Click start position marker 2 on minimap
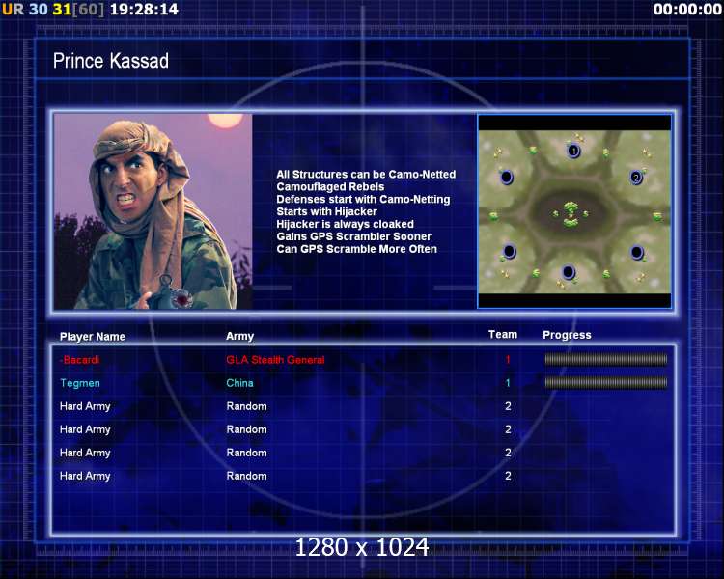 pos(636,178)
